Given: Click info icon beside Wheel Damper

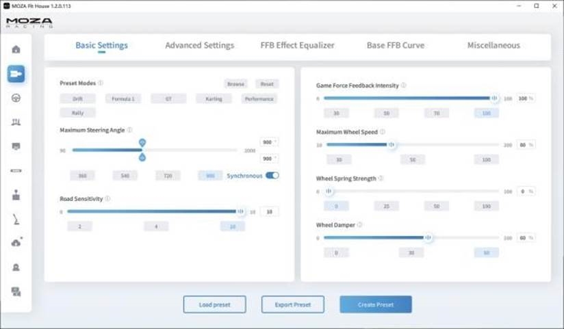Looking at the screenshot, I should [x=360, y=224].
